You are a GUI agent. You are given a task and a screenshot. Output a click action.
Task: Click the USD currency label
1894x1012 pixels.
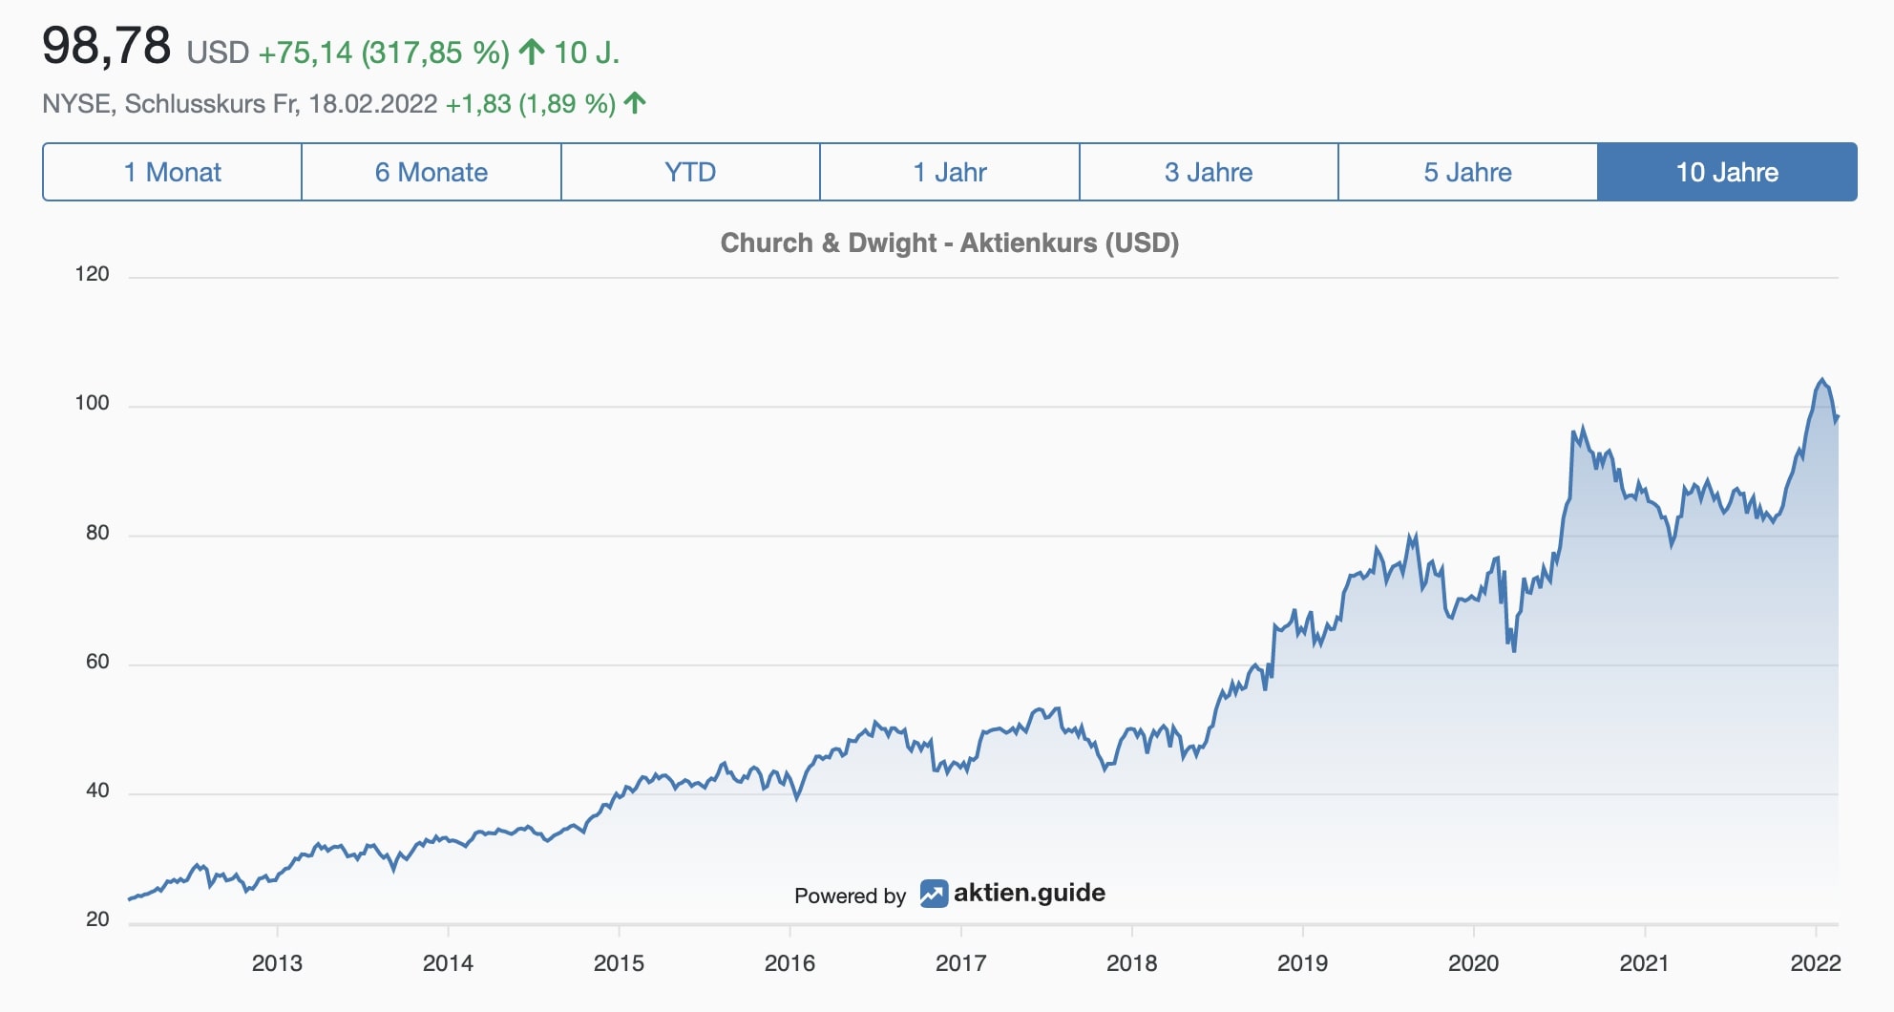click(x=218, y=52)
